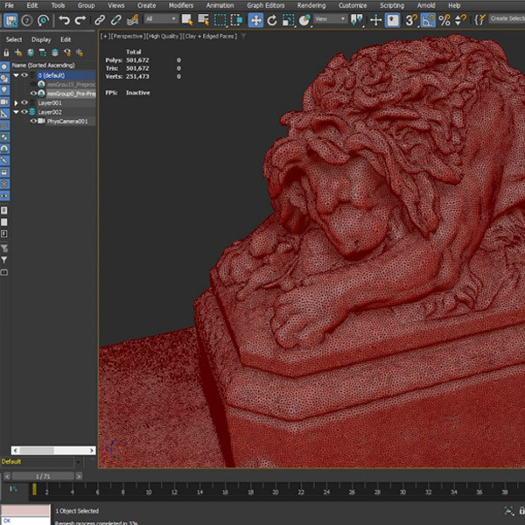Open Scene Explorer Select menu
This screenshot has height=525, width=525.
click(x=14, y=39)
